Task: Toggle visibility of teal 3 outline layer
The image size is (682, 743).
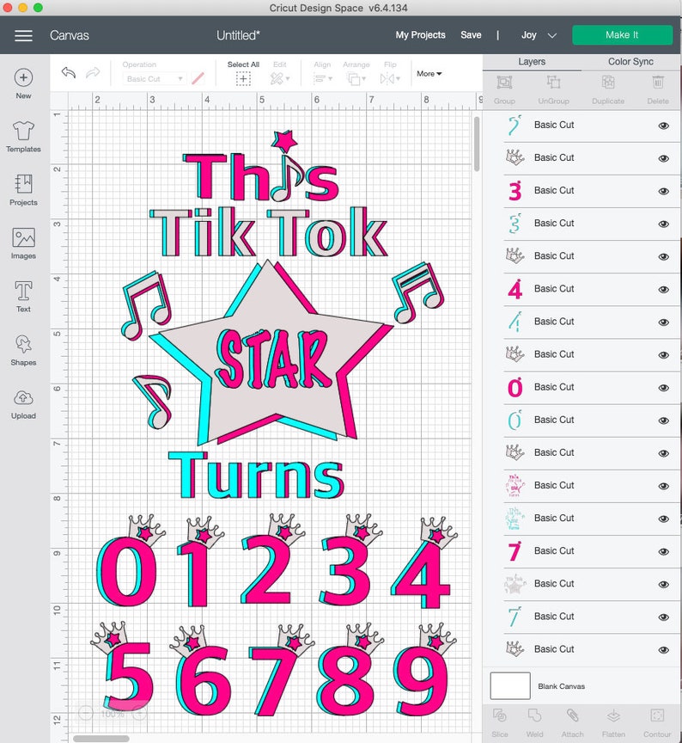Action: [x=664, y=224]
